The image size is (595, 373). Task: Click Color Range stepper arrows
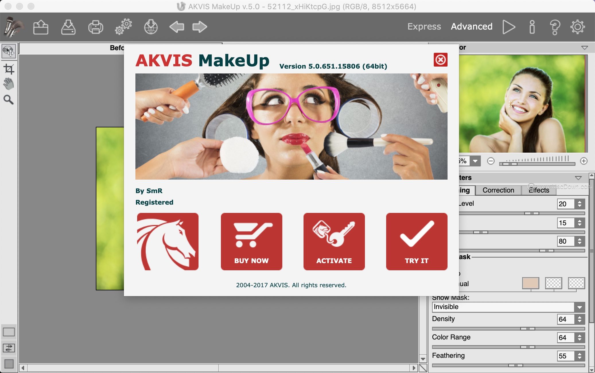(x=580, y=338)
